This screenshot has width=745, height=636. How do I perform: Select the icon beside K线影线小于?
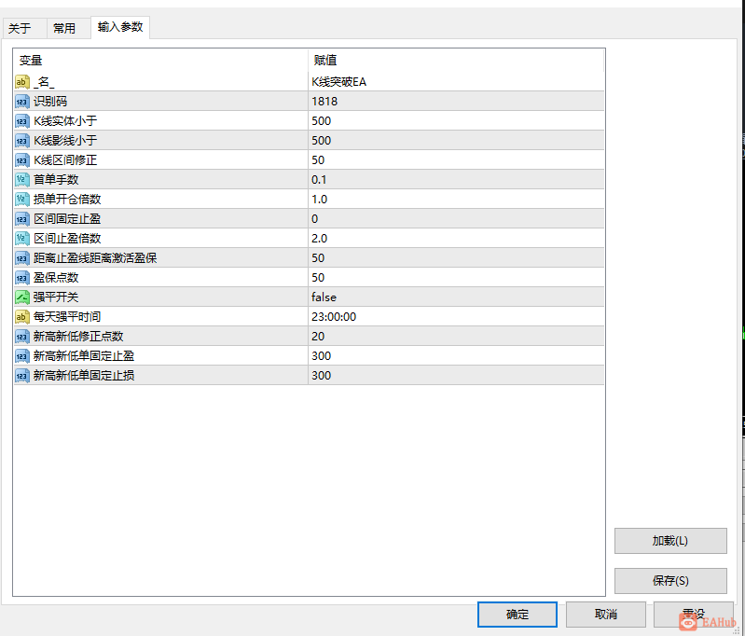tap(21, 140)
